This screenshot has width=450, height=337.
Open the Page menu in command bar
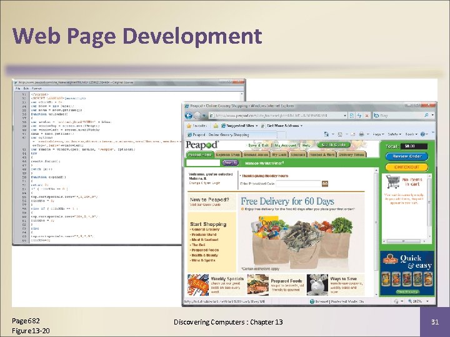(x=378, y=134)
